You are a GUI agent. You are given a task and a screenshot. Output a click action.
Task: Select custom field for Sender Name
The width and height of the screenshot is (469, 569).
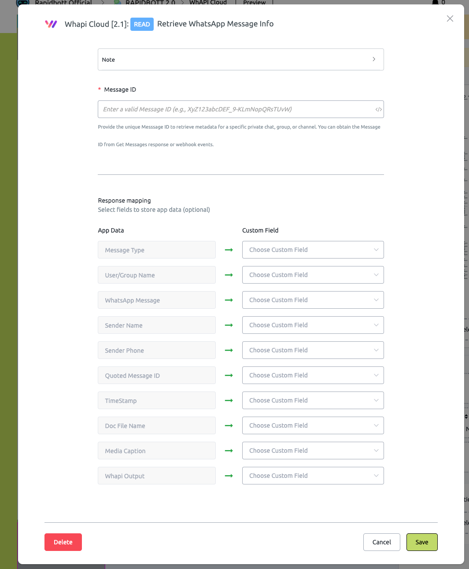click(x=313, y=325)
